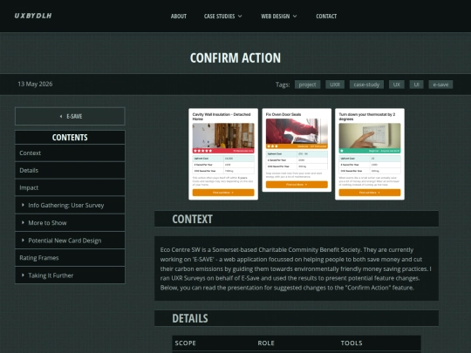Click the CONTEXT section heading

click(x=192, y=219)
